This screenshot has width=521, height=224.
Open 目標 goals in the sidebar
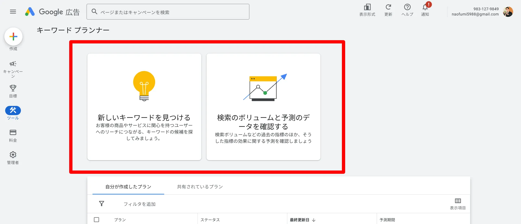pos(13,91)
